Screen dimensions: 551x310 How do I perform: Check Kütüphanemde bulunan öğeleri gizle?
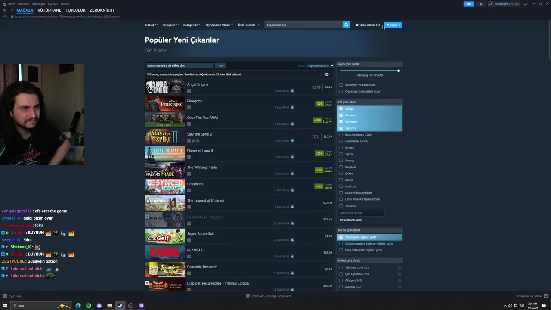[341, 244]
